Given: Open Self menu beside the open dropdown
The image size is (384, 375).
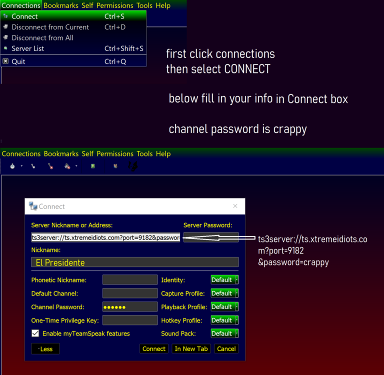Looking at the screenshot, I should coord(87,5).
